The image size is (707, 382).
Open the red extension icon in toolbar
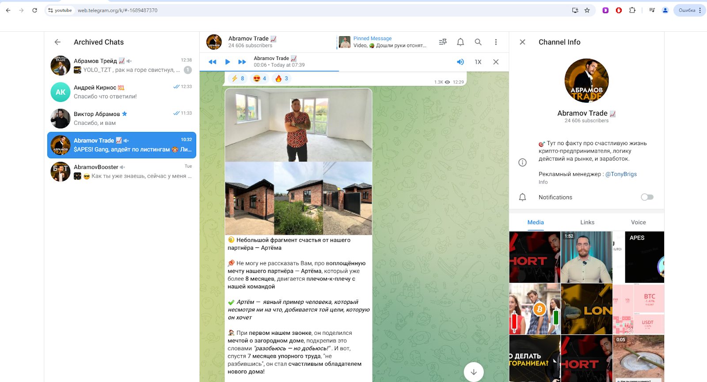click(619, 10)
